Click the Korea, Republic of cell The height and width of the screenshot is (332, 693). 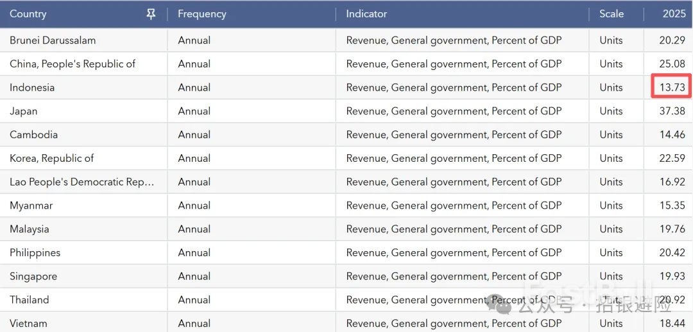pos(51,159)
